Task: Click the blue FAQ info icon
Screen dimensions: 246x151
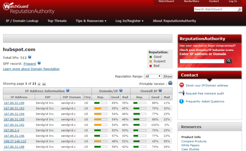Action: 181,101
